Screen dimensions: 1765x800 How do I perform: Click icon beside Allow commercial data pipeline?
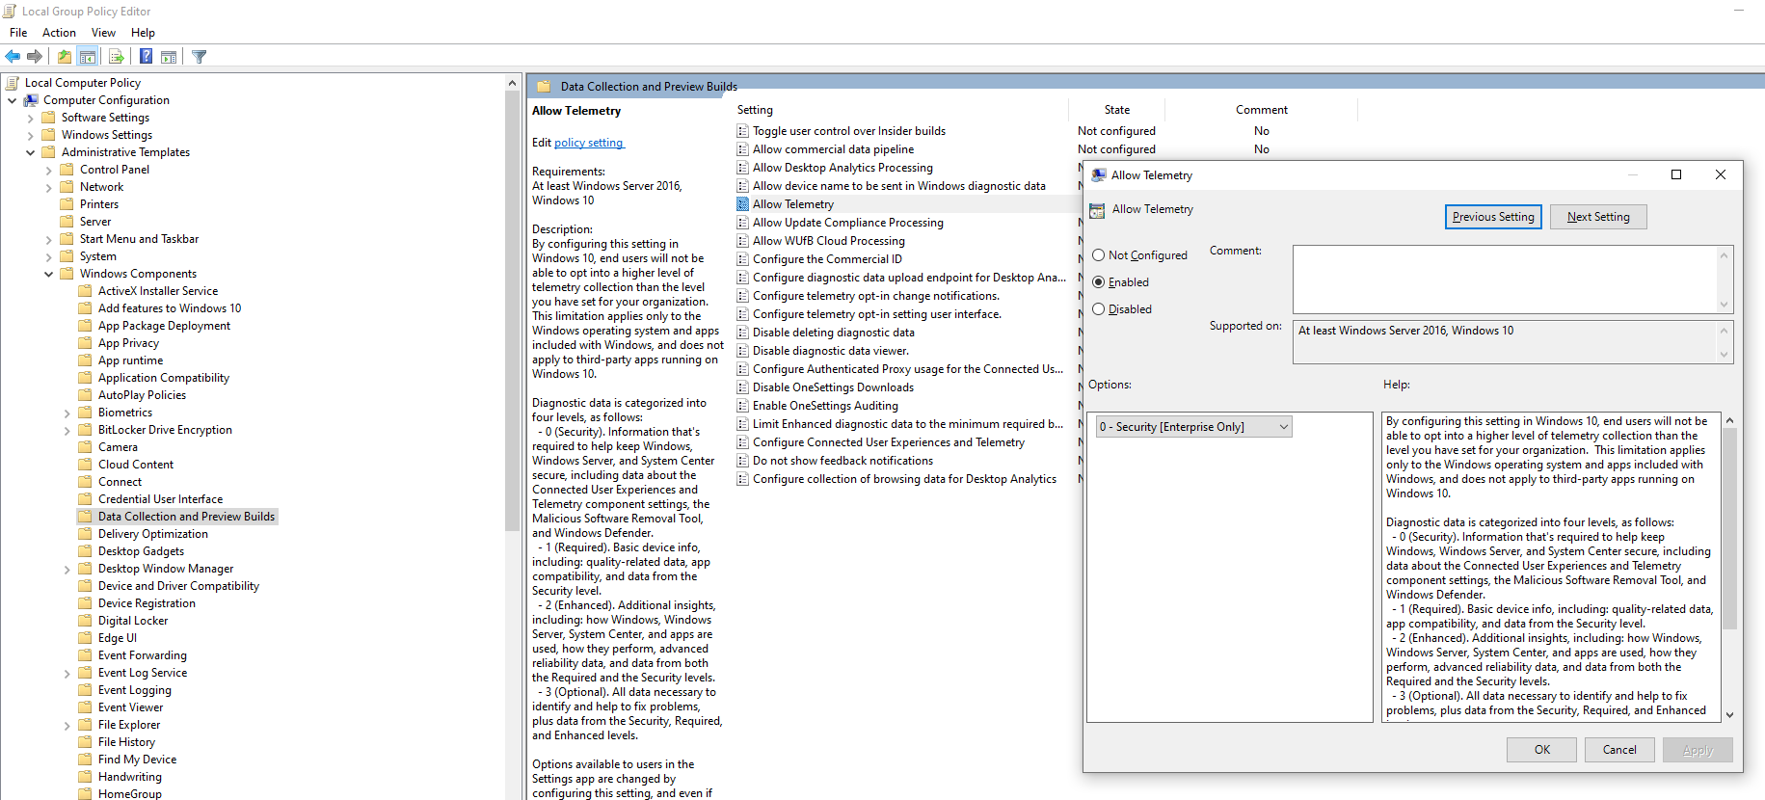click(x=743, y=149)
